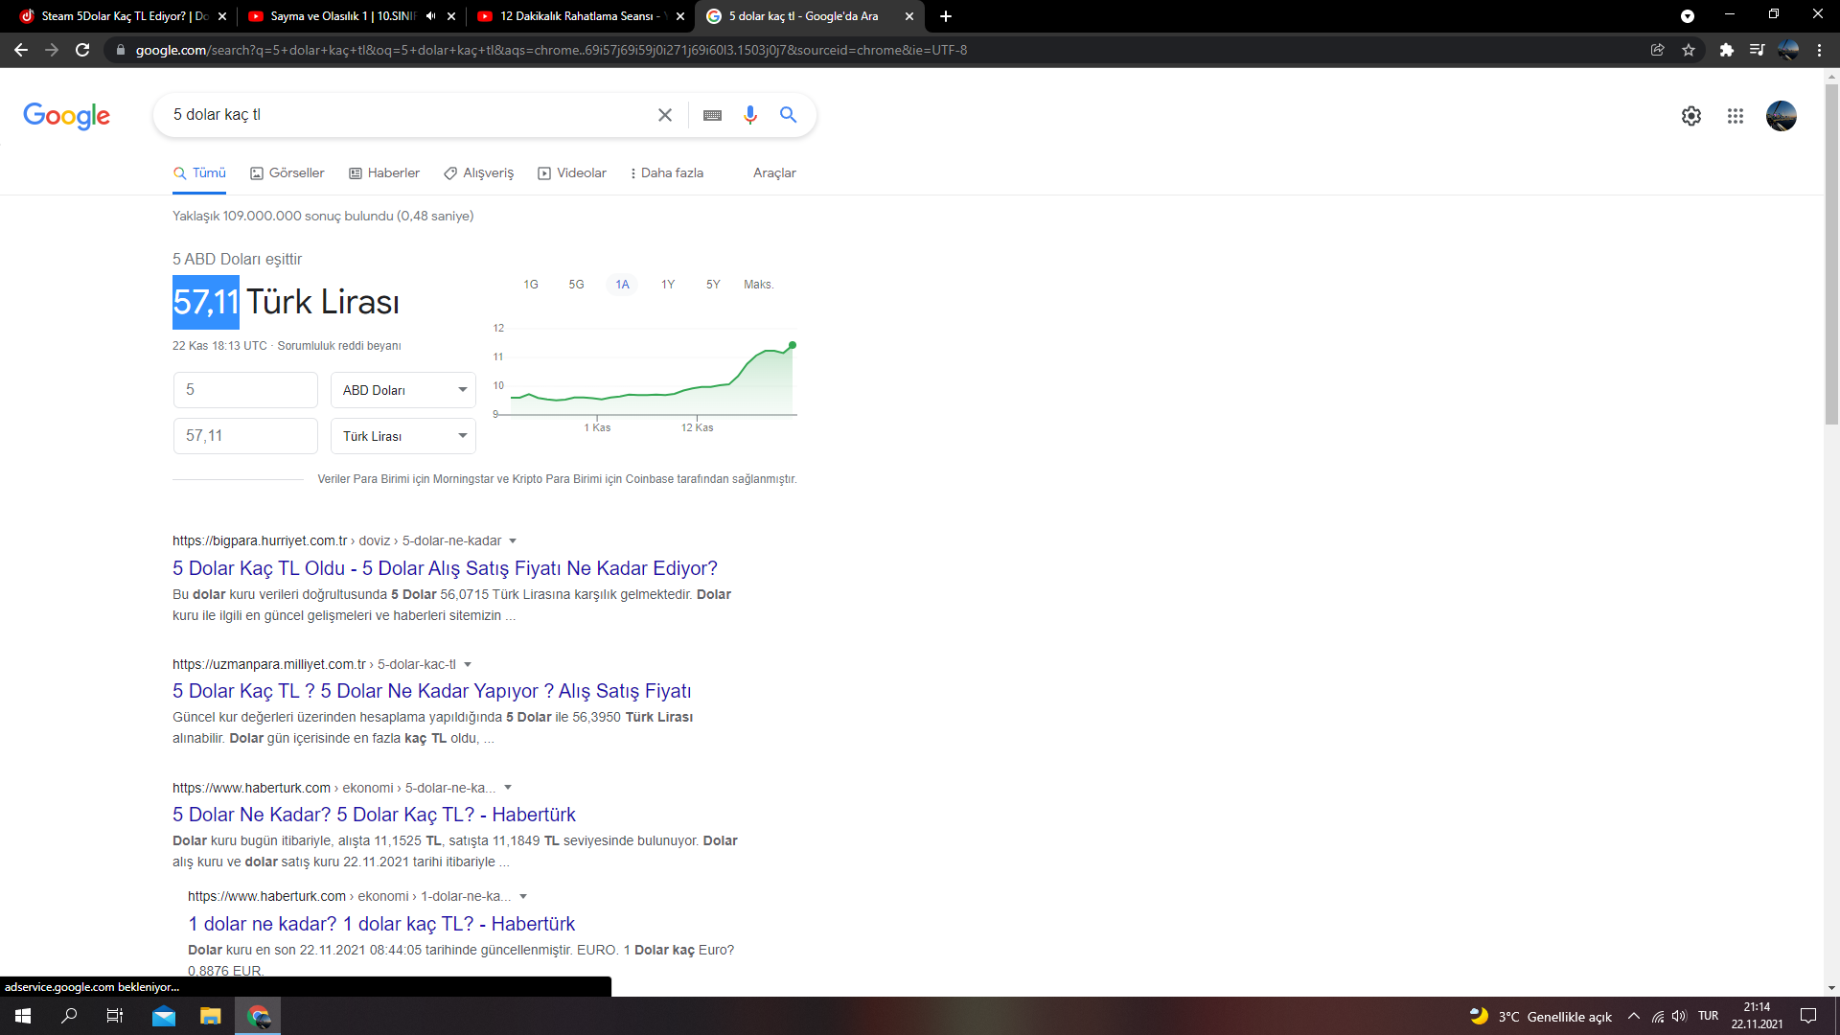Click the blue search magnifier button

click(789, 115)
